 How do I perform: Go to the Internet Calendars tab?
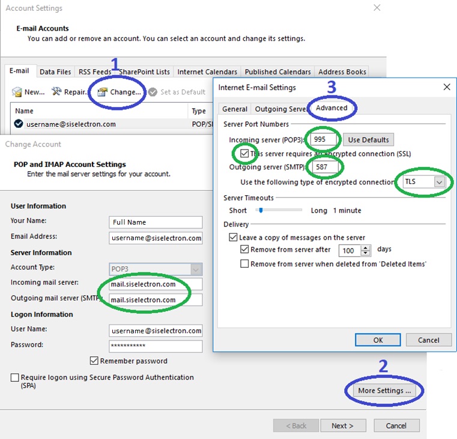point(207,71)
